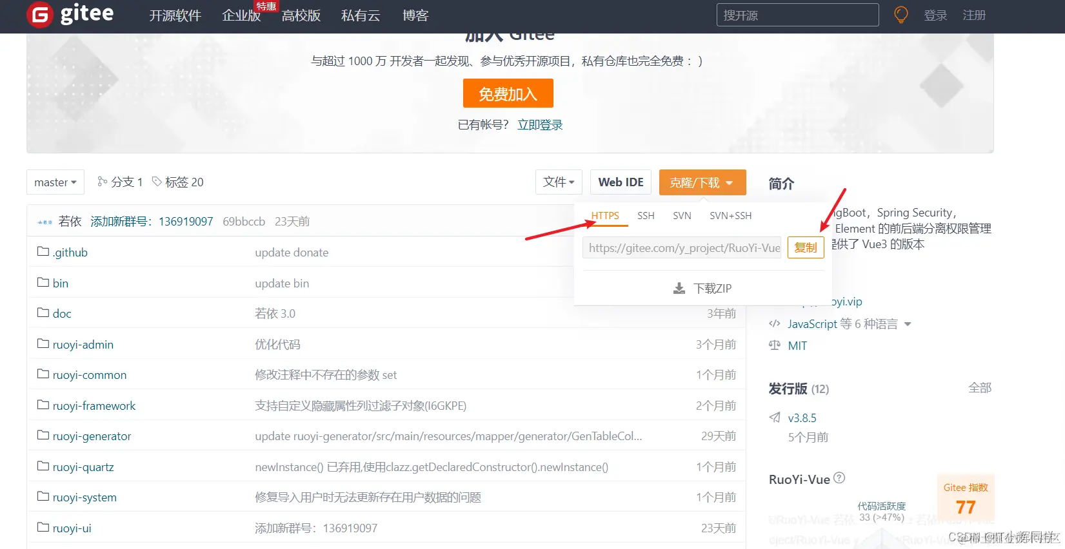Screen dimensions: 1065x549
Task: Click folder icon beside ruoyi-framework
Action: 43,405
